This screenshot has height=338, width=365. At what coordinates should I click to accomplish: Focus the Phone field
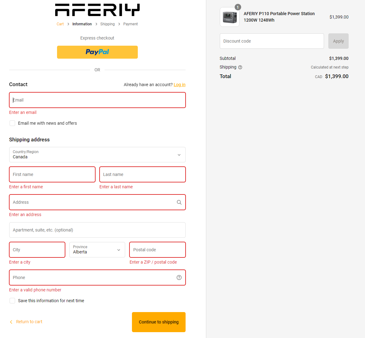[x=97, y=277]
